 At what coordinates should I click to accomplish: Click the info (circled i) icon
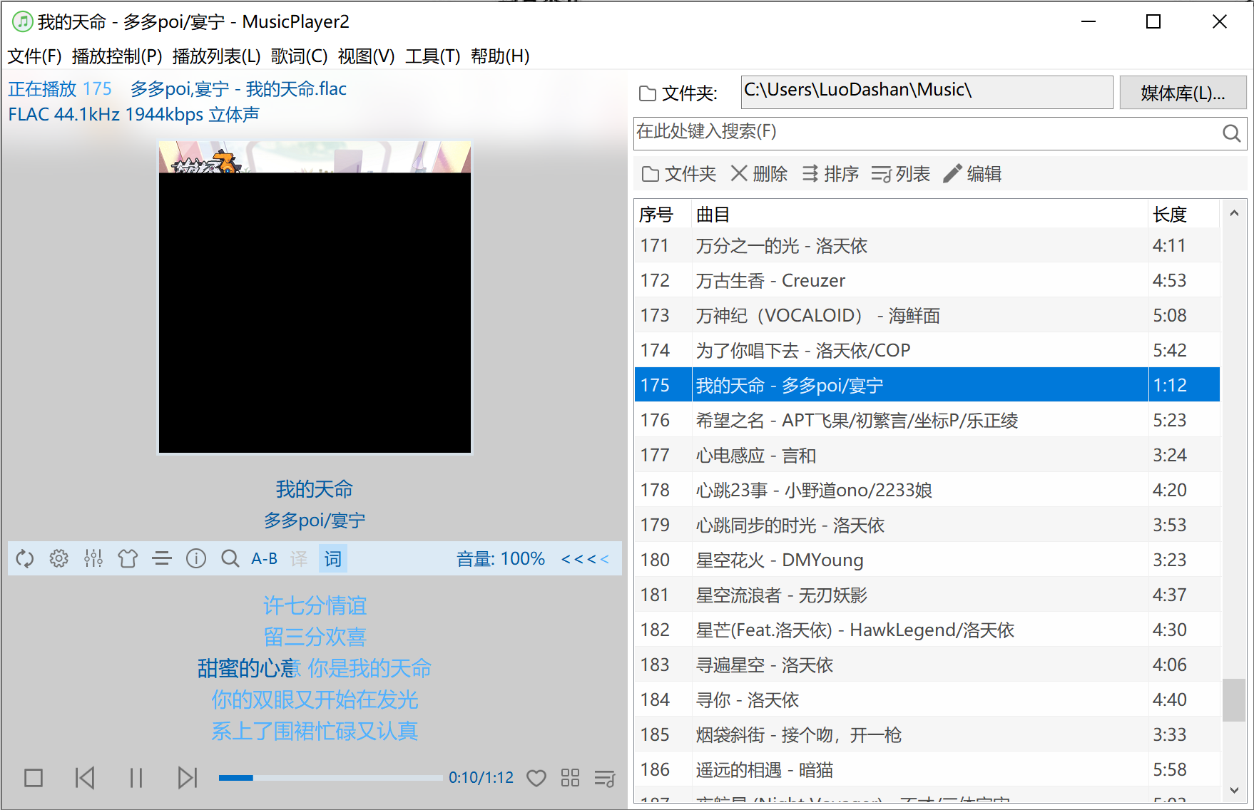click(x=195, y=558)
